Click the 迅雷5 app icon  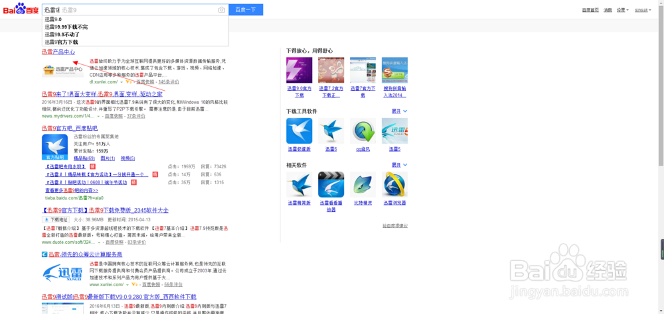tap(394, 131)
